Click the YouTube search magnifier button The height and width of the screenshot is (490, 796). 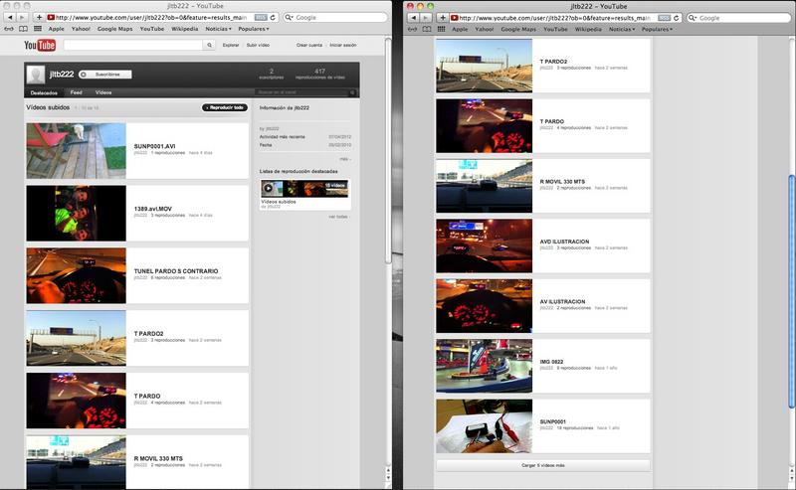click(x=209, y=45)
